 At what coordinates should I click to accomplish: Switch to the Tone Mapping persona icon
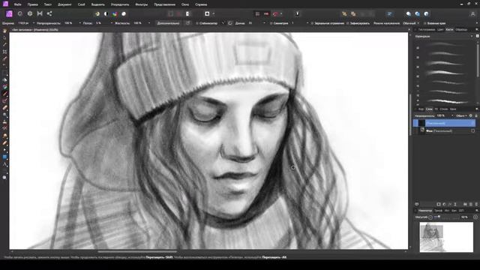[40, 13]
